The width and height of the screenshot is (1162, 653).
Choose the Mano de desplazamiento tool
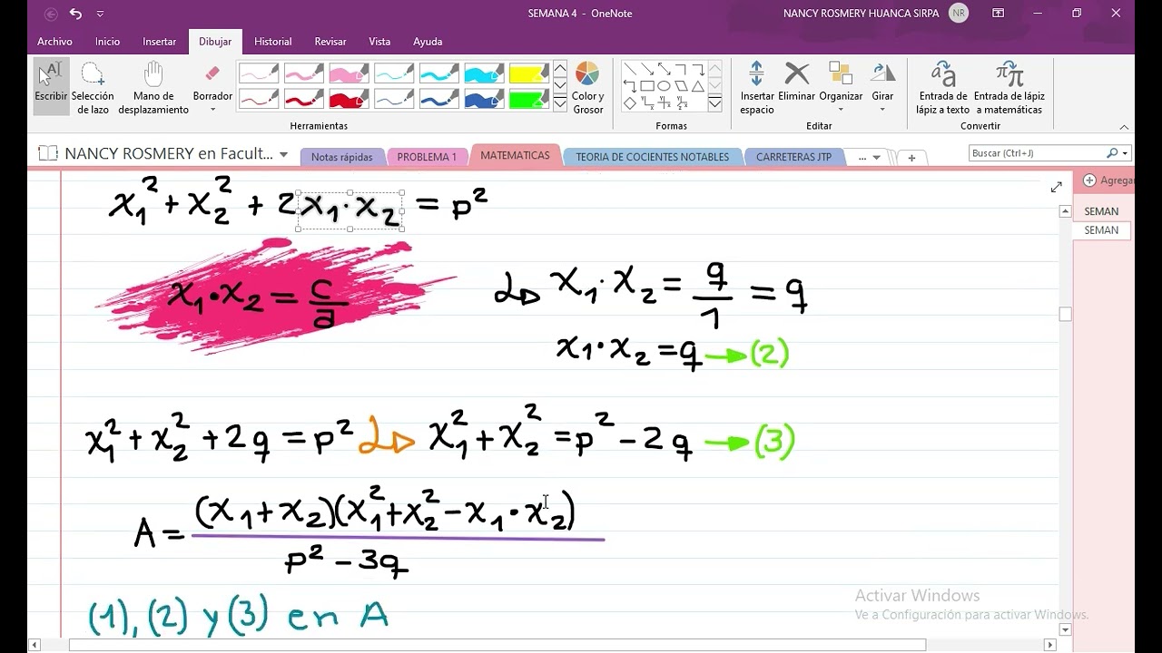[x=153, y=88]
